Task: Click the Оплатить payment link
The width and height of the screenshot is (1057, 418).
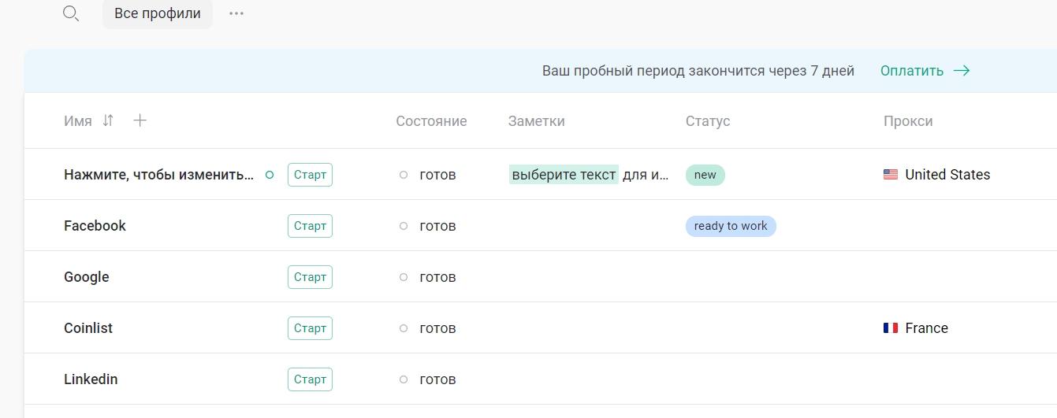Action: 912,71
